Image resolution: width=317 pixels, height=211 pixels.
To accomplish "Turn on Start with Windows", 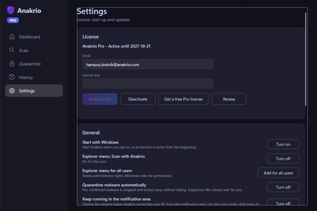I will tap(283, 144).
